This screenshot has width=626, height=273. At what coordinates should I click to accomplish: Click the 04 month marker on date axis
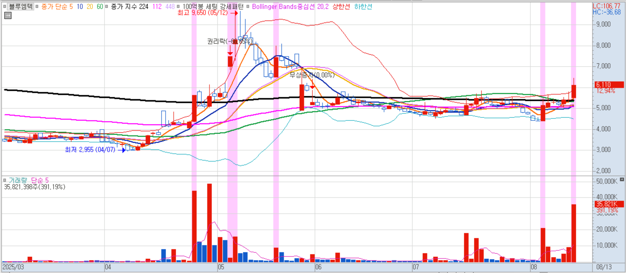108,267
